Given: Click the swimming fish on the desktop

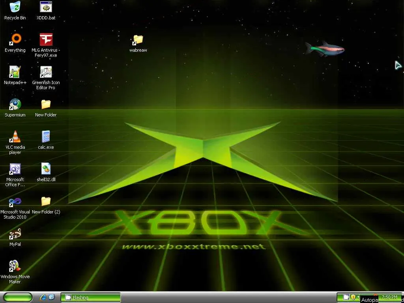Looking at the screenshot, I should [324, 49].
